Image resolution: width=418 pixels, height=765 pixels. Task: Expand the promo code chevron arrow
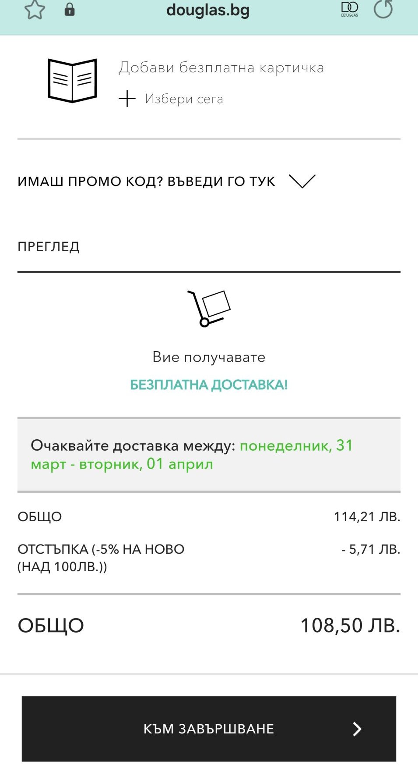(302, 181)
